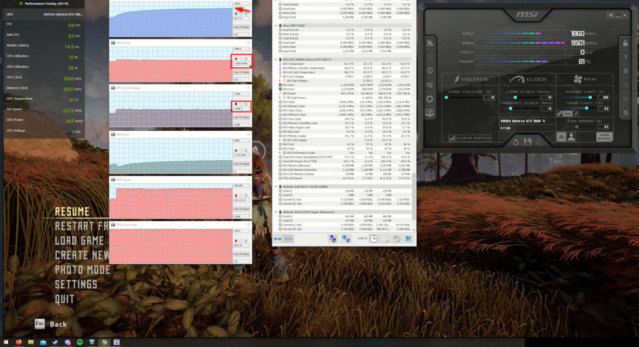Select RESUME in the game pause menu
Image resolution: width=639 pixels, height=347 pixels.
[72, 212]
